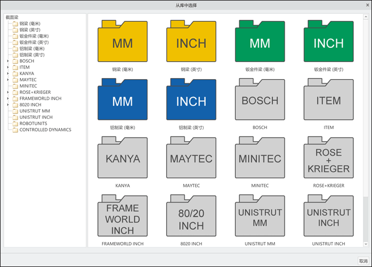Image resolution: width=372 pixels, height=267 pixels.
Task: Open the large gray ITEM folder thumbnail
Action: click(328, 99)
